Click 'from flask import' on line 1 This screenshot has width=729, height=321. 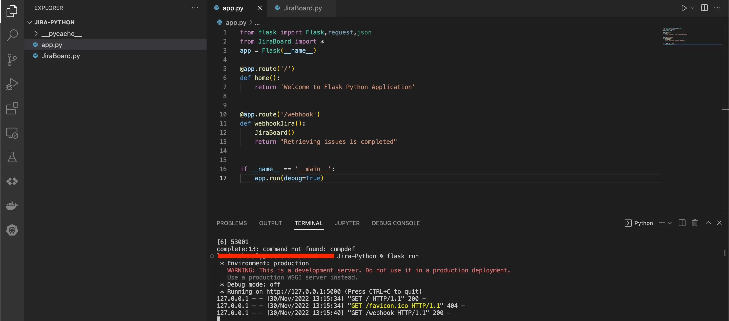(271, 32)
